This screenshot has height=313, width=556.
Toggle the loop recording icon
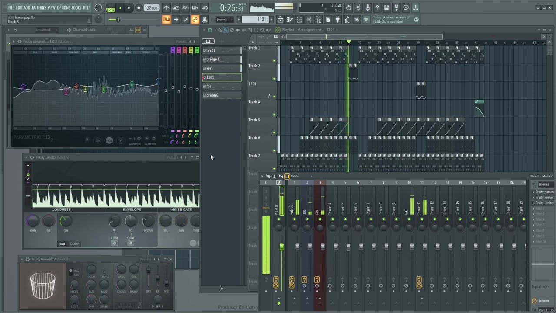coord(205,8)
